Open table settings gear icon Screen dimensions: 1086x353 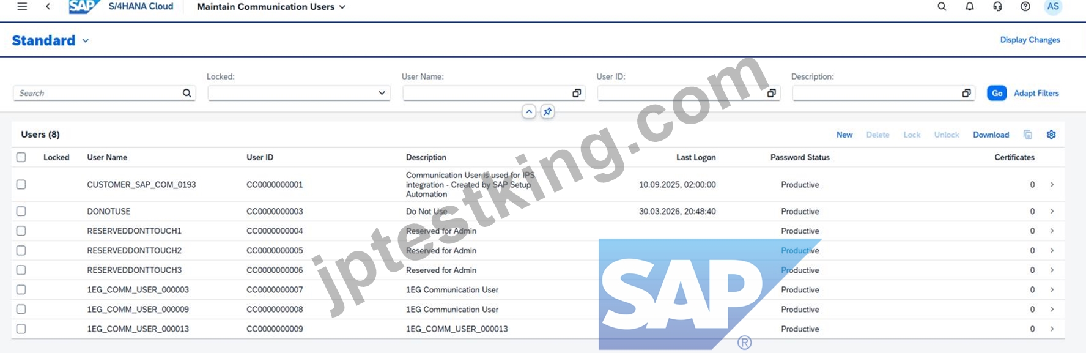coord(1051,135)
